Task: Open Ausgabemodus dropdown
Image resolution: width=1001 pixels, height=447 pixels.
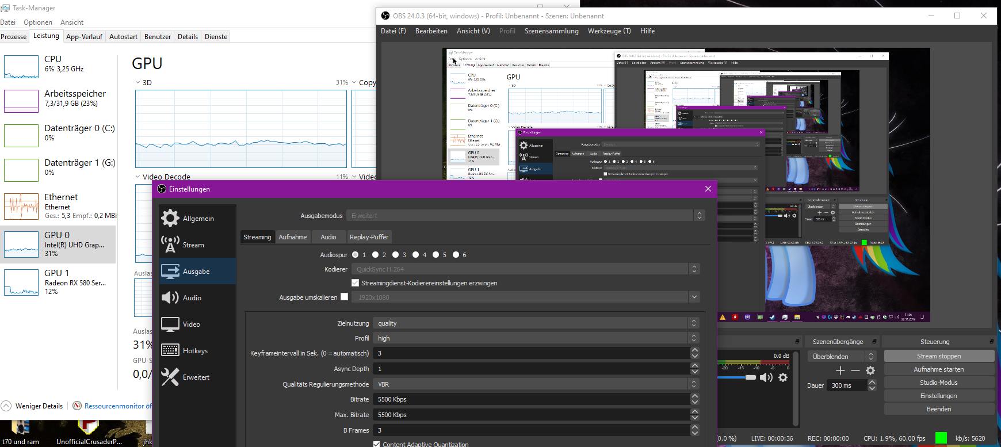Action: [x=525, y=216]
